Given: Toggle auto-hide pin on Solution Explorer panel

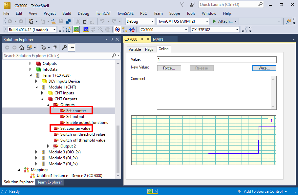Looking at the screenshot, I should (x=112, y=39).
